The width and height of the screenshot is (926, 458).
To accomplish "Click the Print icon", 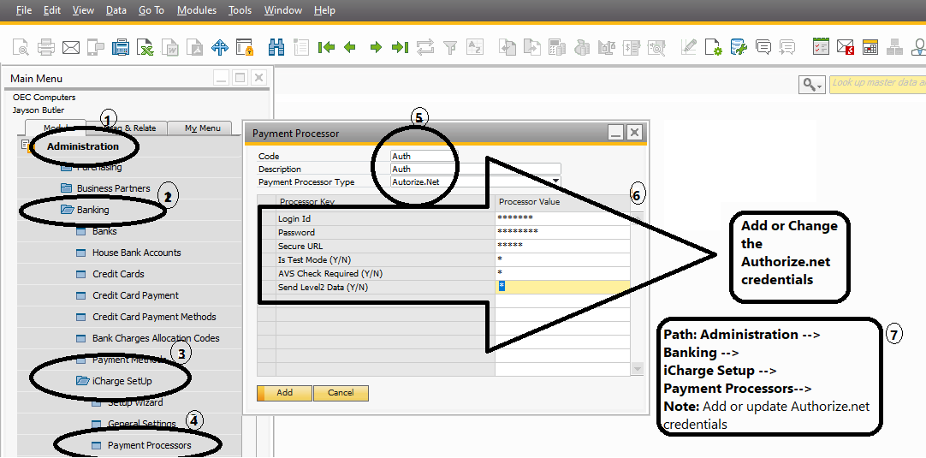I will coord(46,47).
